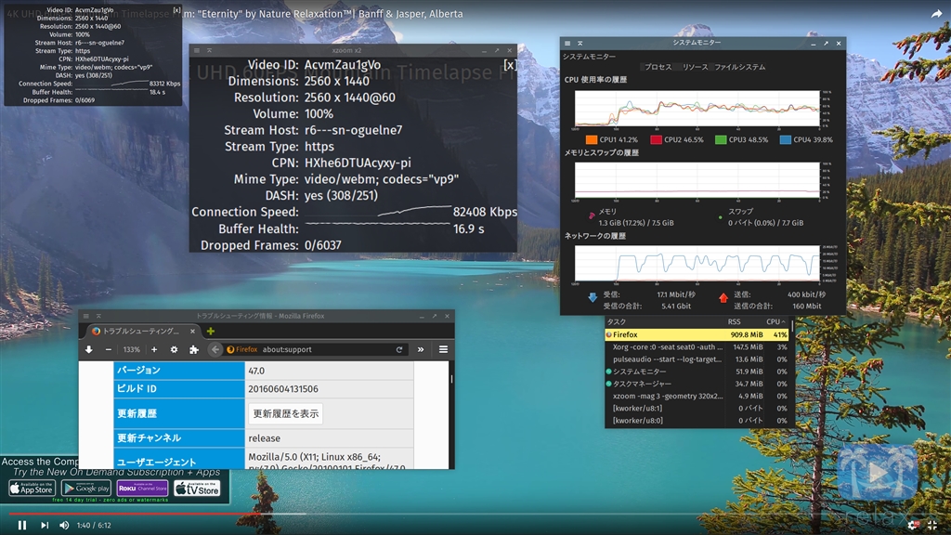
Task: Focus the about:support address field
Action: (x=328, y=349)
